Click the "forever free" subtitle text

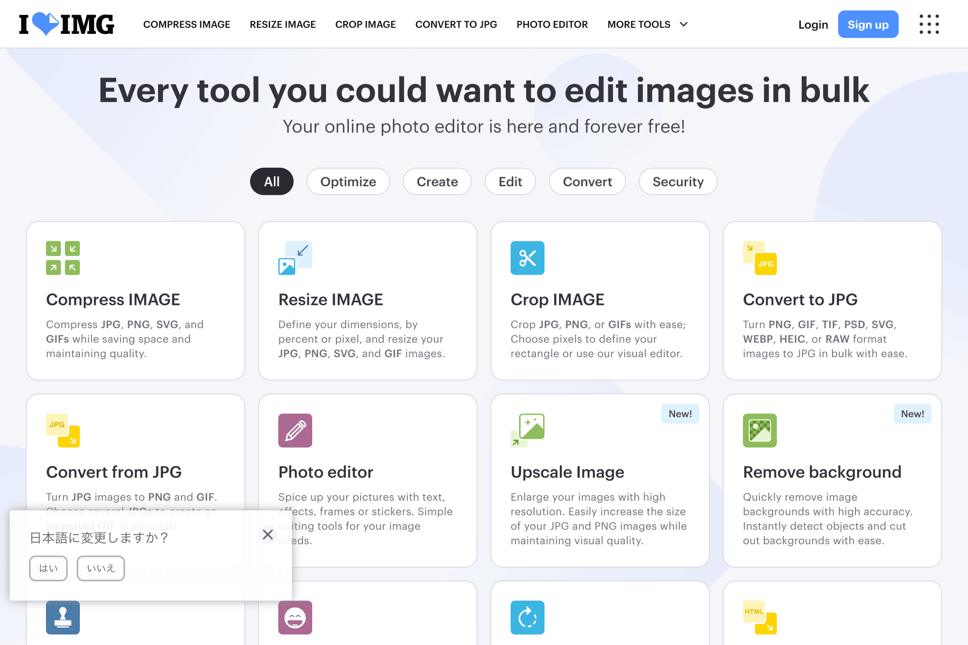point(484,126)
